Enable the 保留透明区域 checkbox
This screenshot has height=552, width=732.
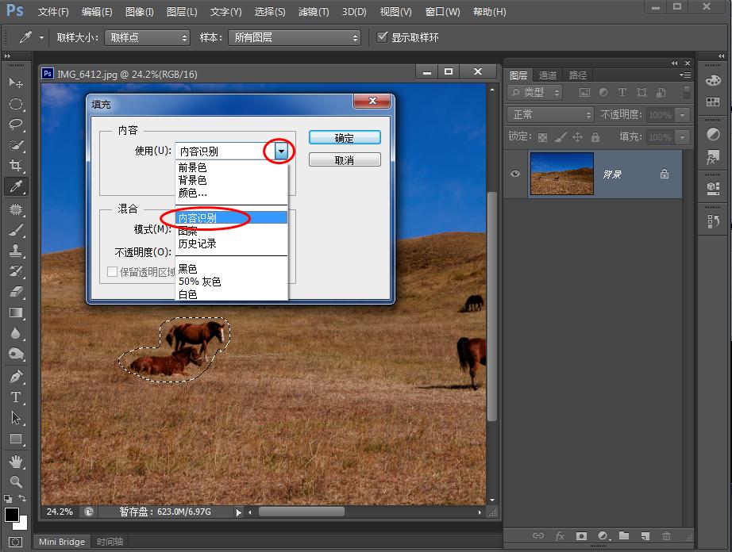point(113,272)
